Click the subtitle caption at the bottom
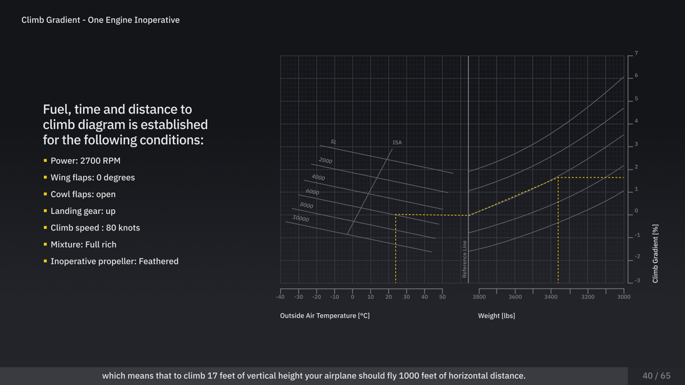 click(x=313, y=376)
